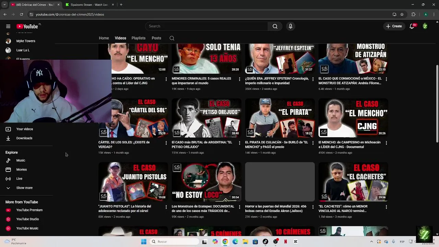The height and width of the screenshot is (247, 439).
Task: Open the Posts channel tab
Action: (156, 38)
